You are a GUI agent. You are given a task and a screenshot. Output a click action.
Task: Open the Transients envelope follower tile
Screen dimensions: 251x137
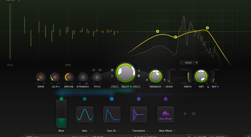coord(139,114)
